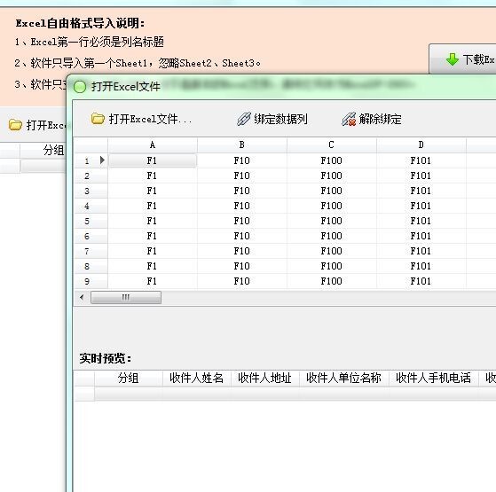Click the scrollbar left arrow under the grid
The width and height of the screenshot is (496, 492).
(x=82, y=297)
